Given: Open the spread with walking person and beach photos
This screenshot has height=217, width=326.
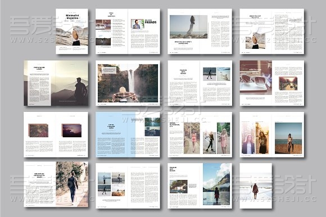Looking at the screenshot, I should [200, 83].
